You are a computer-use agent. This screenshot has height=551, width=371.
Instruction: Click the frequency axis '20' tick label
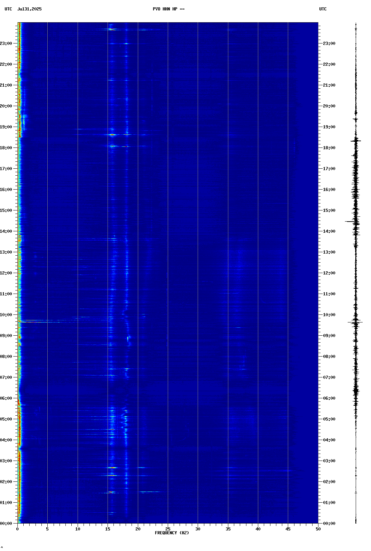click(138, 529)
